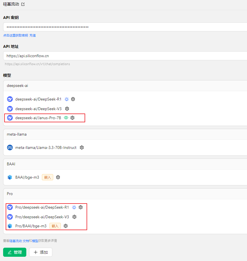Screen dimensions: 247x261
Task: Click DeepSeek logo of Pro/deepseek-ai/DeepSeek-V3
Action: coord(10,217)
